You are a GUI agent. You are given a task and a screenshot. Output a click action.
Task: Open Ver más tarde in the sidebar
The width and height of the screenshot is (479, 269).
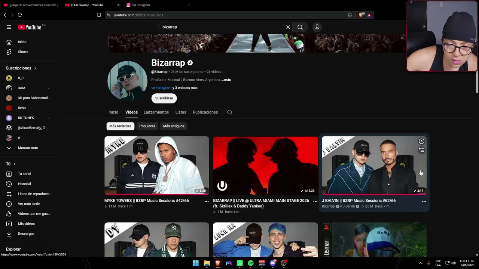tap(29, 204)
